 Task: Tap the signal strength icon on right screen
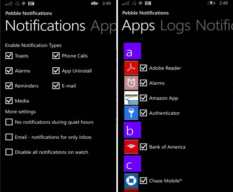(x=126, y=3)
